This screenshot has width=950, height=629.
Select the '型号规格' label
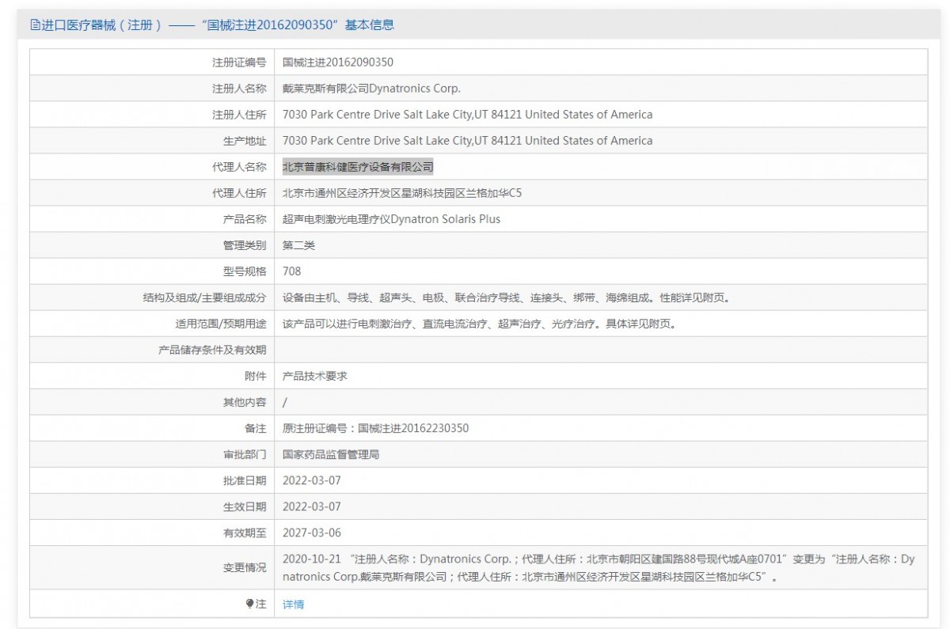pyautogui.click(x=245, y=271)
